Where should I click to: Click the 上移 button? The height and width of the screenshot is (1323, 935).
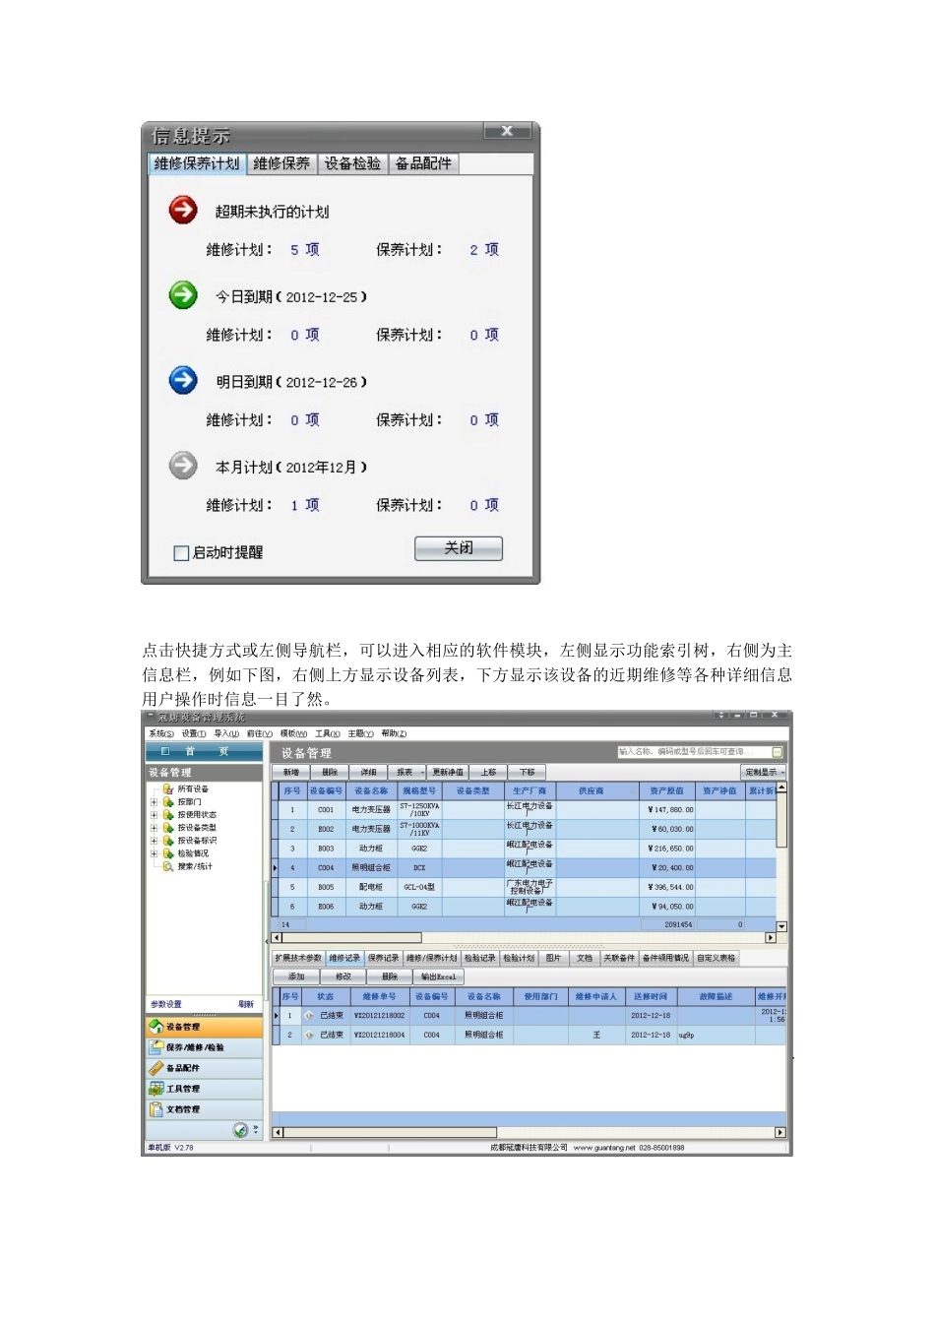[489, 773]
